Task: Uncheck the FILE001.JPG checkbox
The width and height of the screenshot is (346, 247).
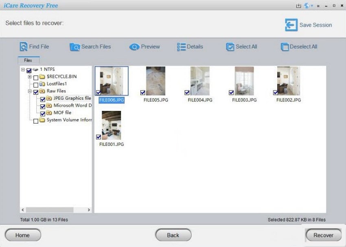Action: [99, 137]
